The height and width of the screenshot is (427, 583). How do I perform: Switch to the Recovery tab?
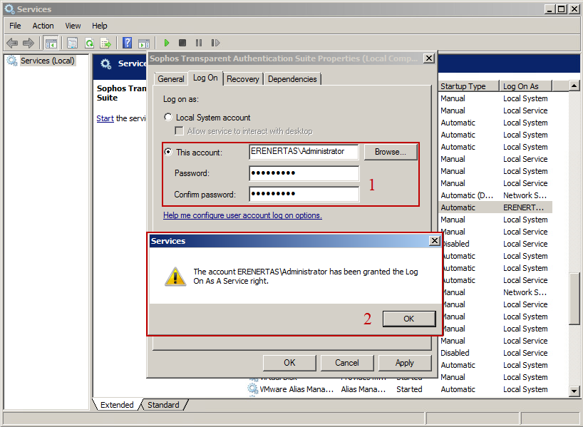pos(243,79)
